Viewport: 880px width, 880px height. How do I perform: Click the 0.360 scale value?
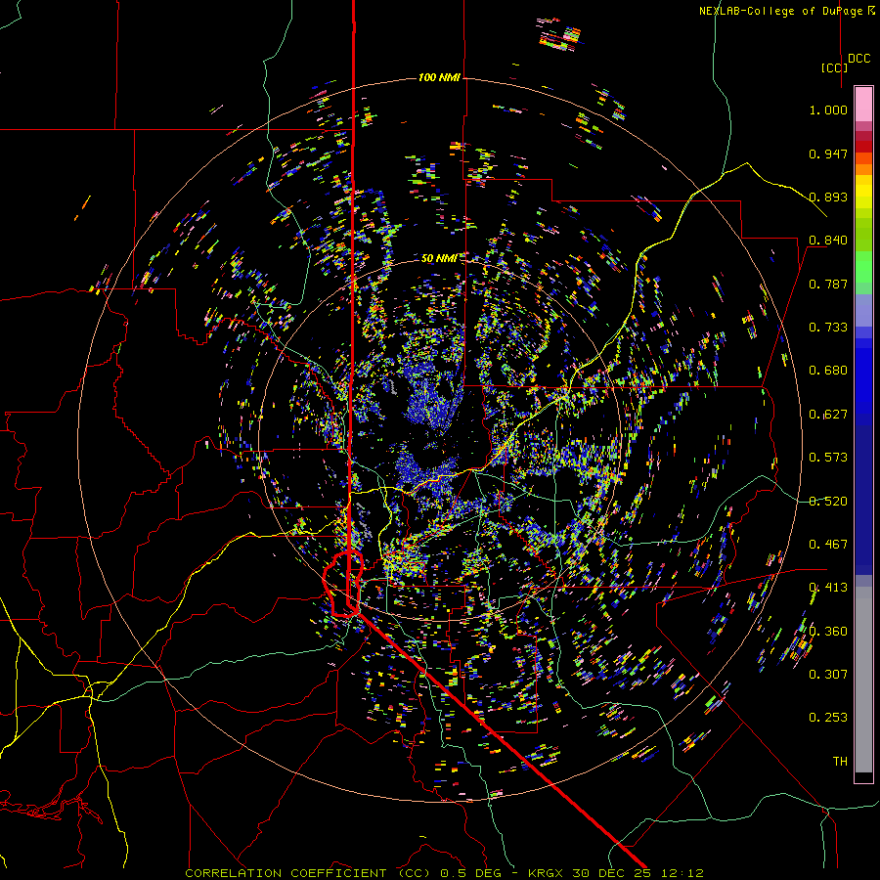click(x=828, y=632)
